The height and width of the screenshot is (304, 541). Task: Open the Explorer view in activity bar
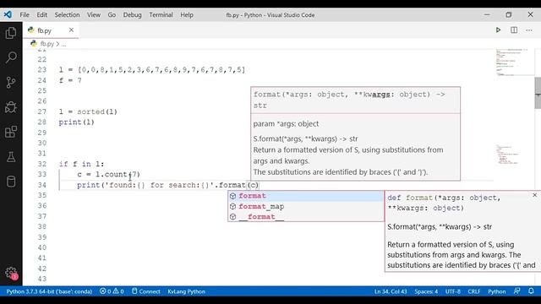11,33
